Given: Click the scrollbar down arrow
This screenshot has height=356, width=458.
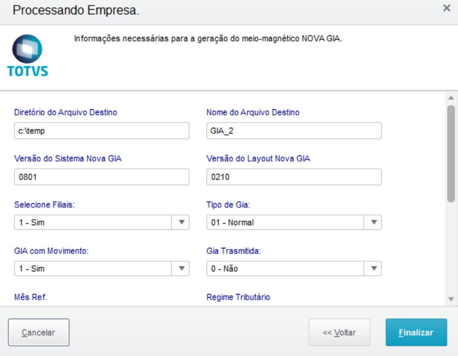Looking at the screenshot, I should tap(451, 299).
